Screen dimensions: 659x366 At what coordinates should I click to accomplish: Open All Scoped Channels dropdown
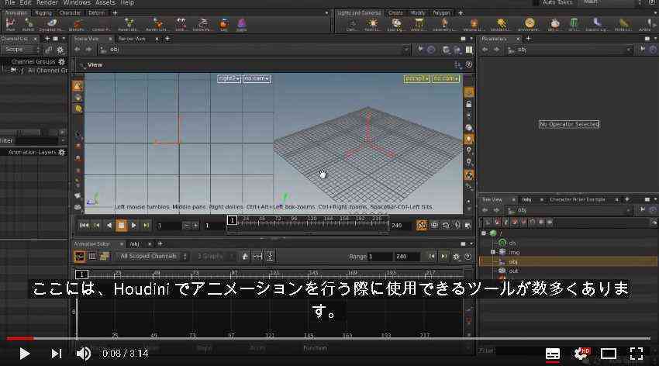[152, 257]
